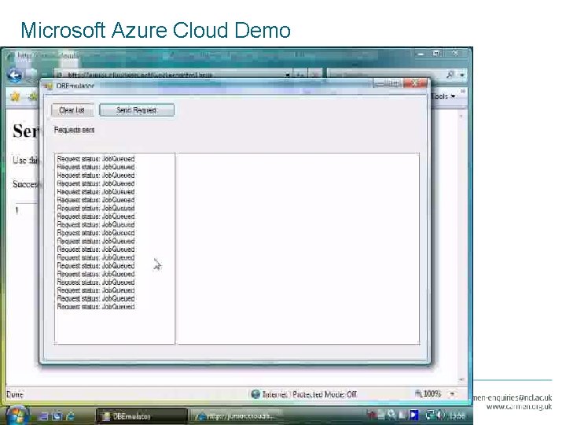Click the Requests sent label

pyautogui.click(x=74, y=130)
